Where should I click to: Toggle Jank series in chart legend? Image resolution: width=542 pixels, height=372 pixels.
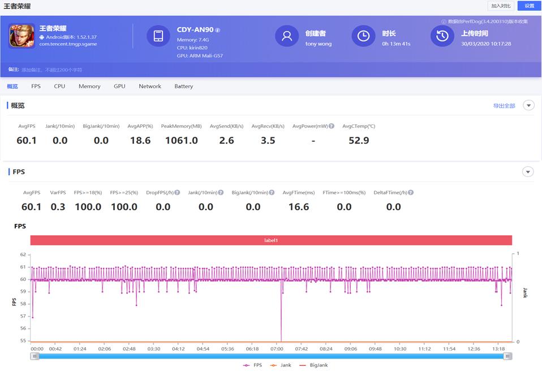click(281, 365)
